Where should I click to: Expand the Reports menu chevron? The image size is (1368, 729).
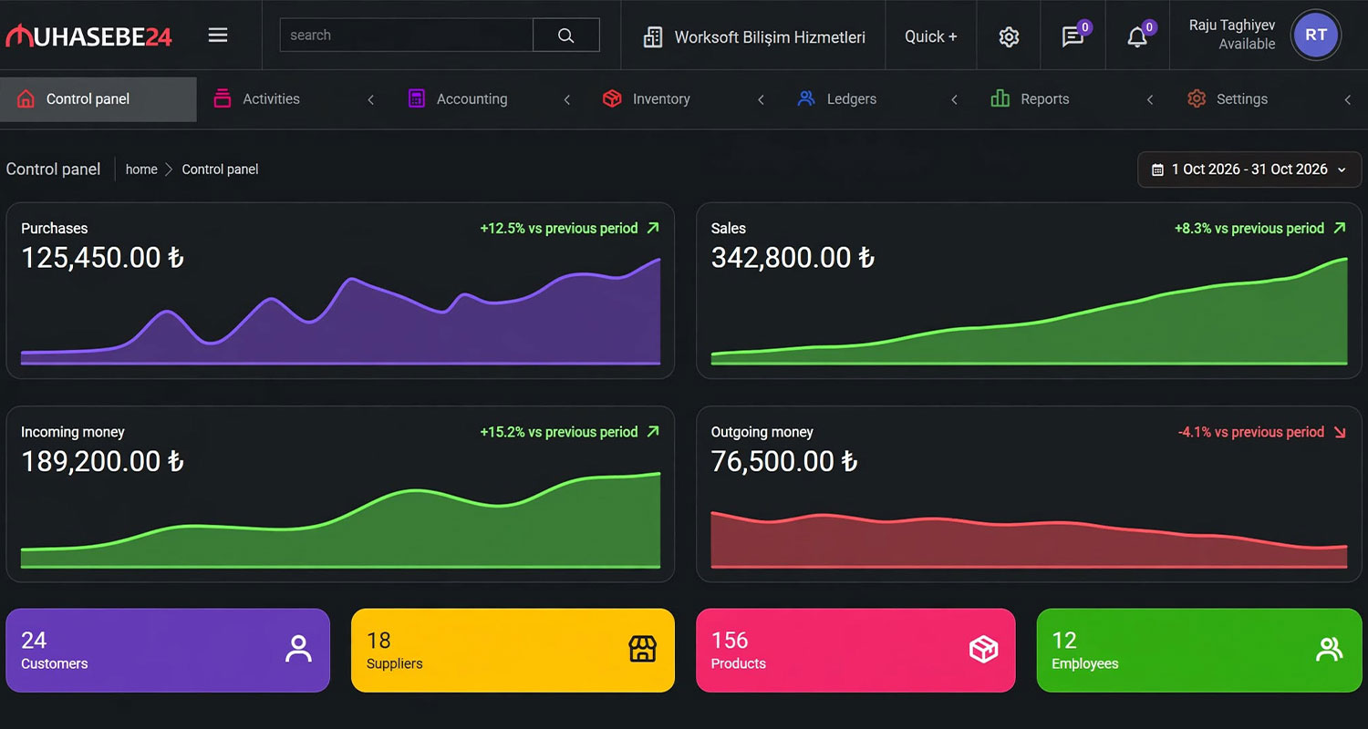(1150, 99)
